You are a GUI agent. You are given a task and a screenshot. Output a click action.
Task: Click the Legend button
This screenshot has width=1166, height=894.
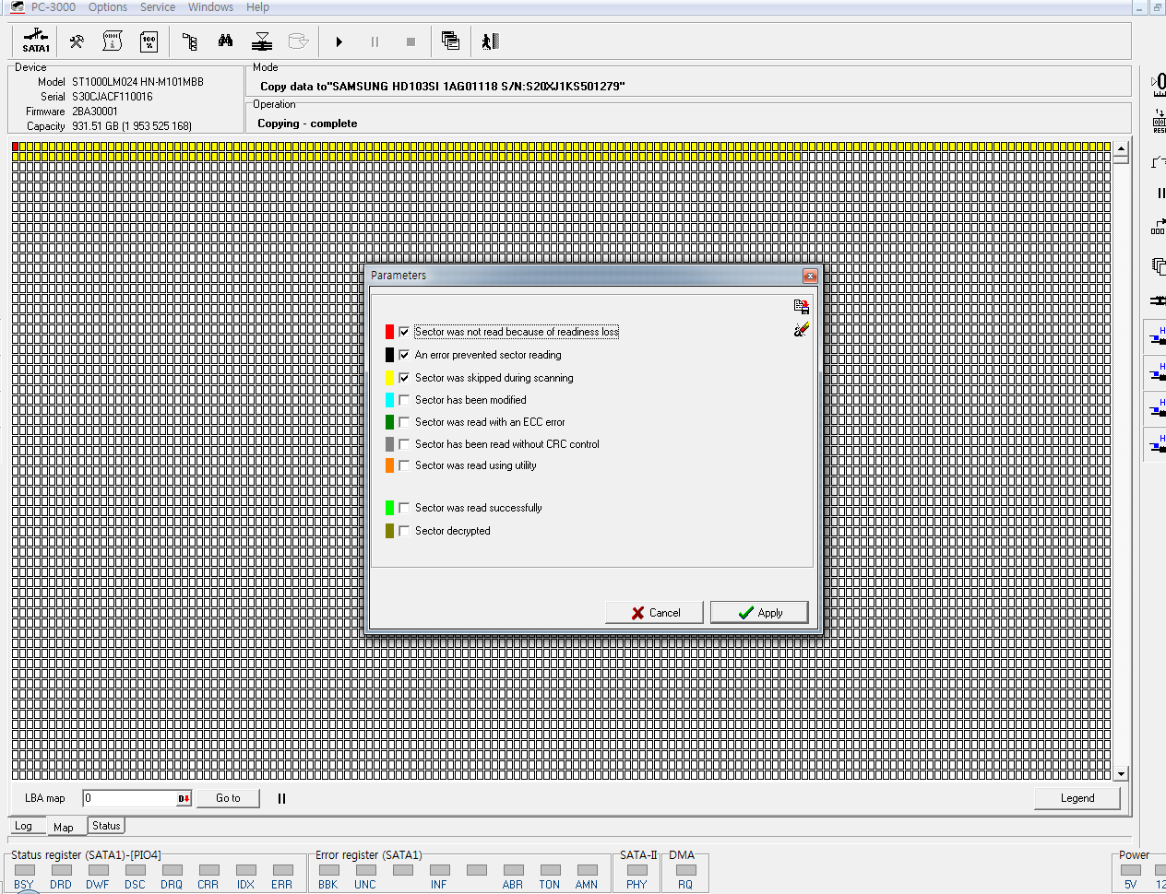click(x=1077, y=798)
